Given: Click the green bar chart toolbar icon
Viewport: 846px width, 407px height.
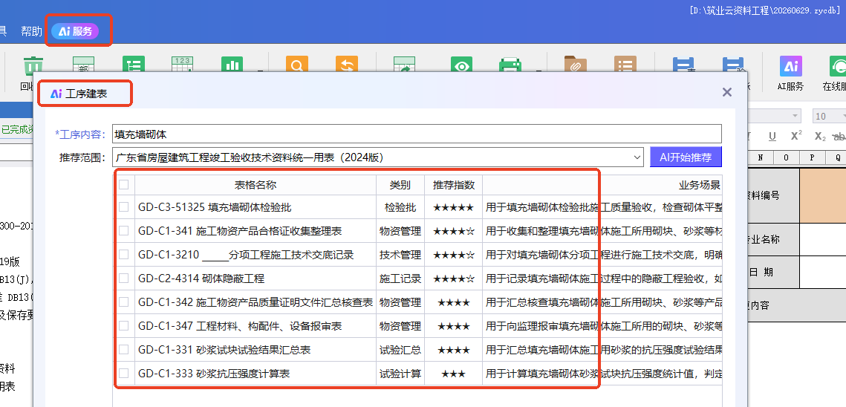Looking at the screenshot, I should [234, 64].
